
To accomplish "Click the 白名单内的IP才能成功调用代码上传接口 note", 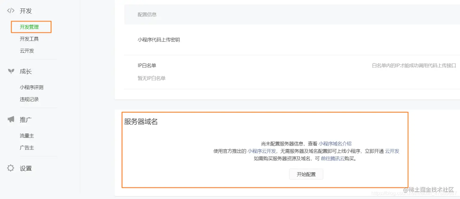I will tap(414, 65).
